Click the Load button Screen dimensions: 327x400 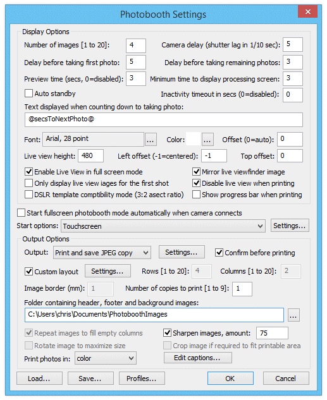(x=39, y=379)
